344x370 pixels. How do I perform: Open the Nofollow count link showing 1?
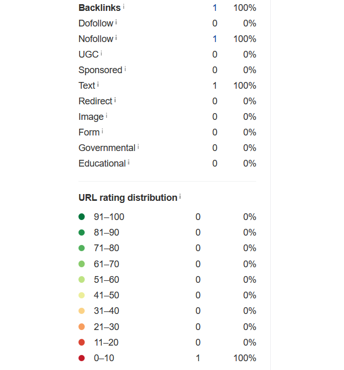coord(215,39)
